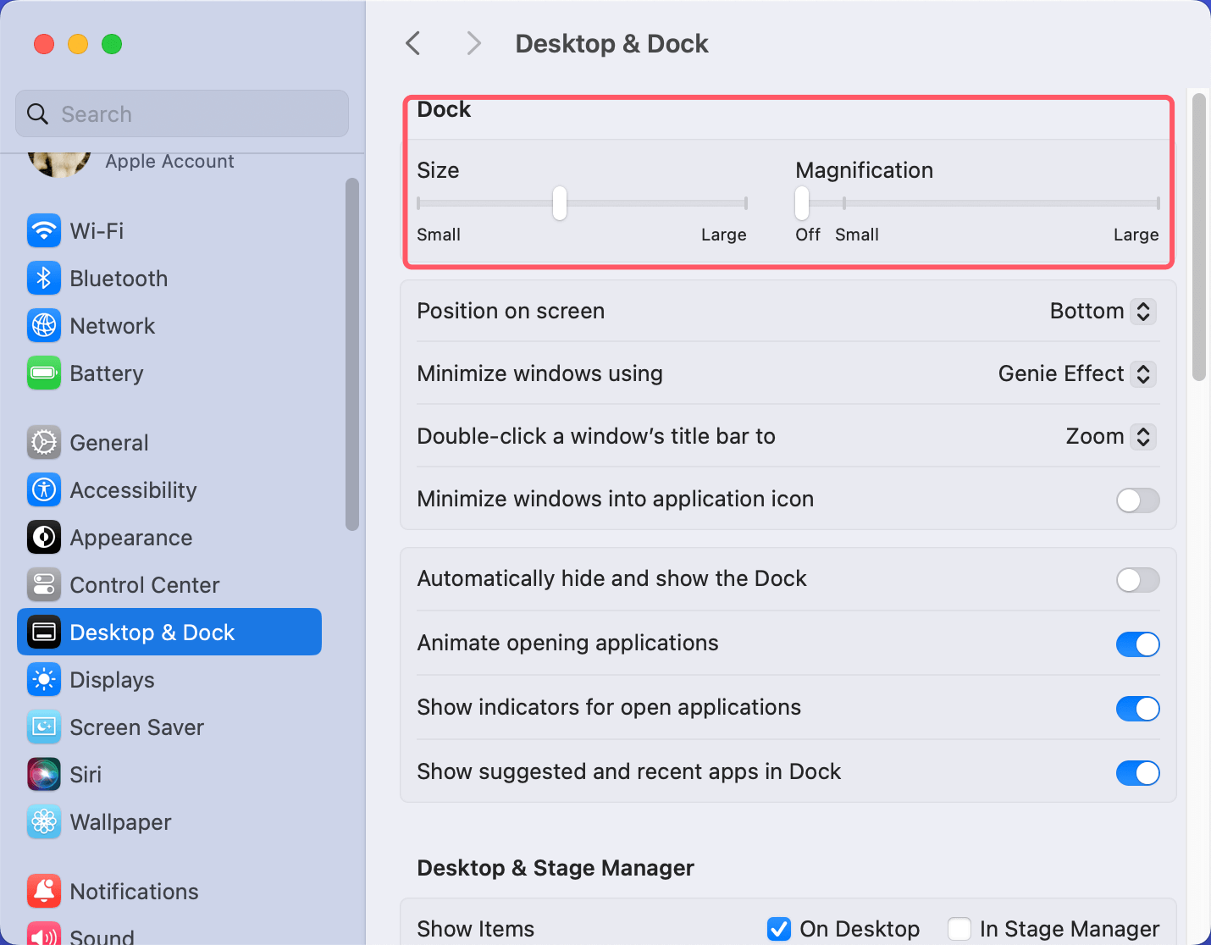
Task: Open Bluetooth settings via its sidebar icon
Action: 44,278
